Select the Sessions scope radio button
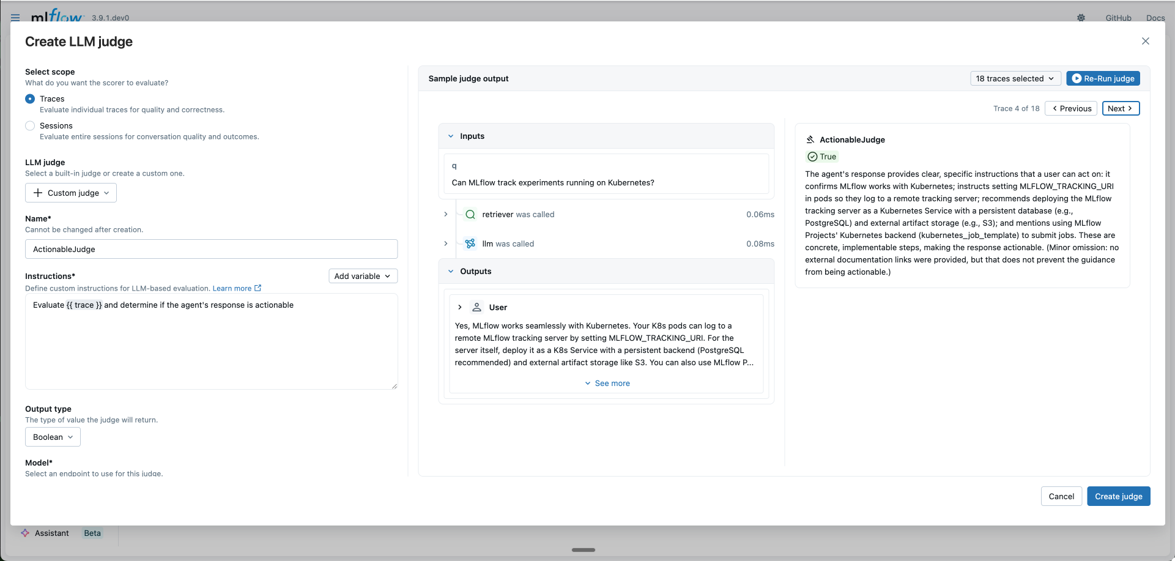 coord(30,126)
